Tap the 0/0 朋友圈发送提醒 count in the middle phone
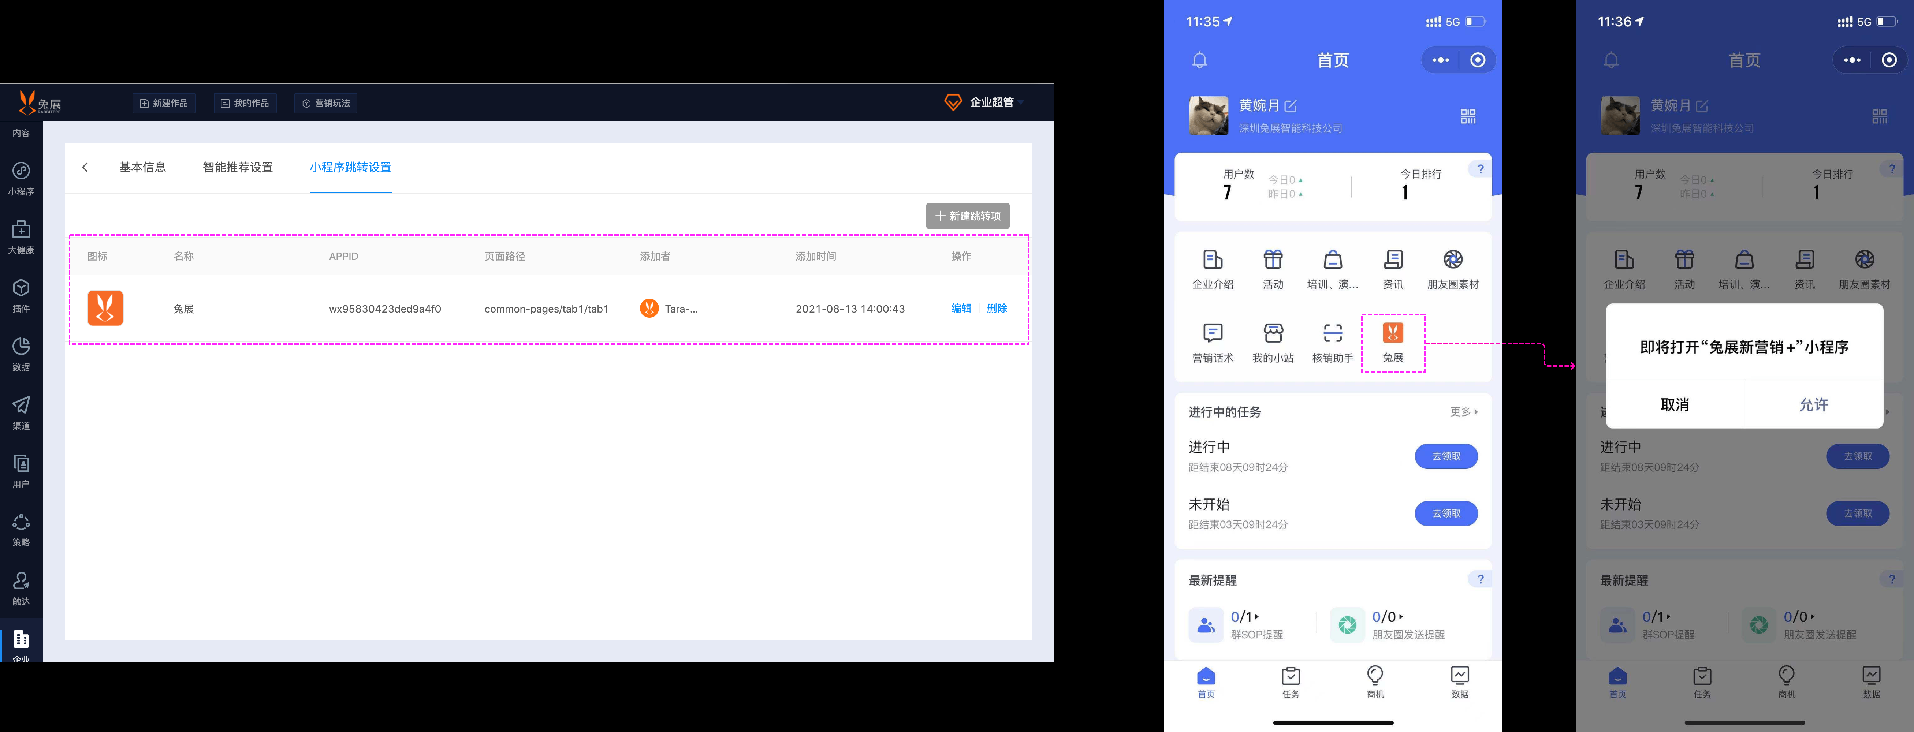1914x732 pixels. 1386,617
